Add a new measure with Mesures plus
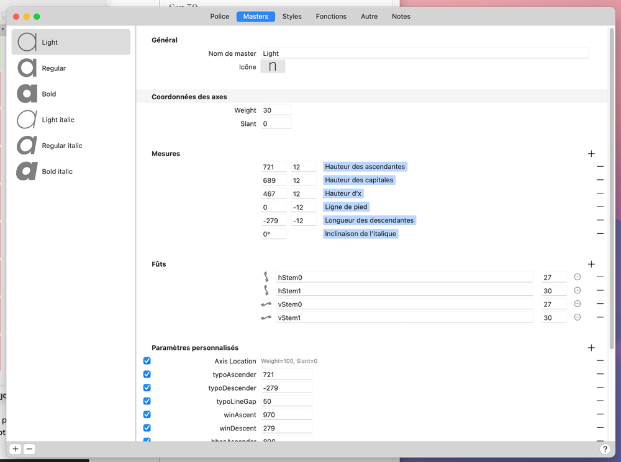Screen dimensions: 621x462 591,154
